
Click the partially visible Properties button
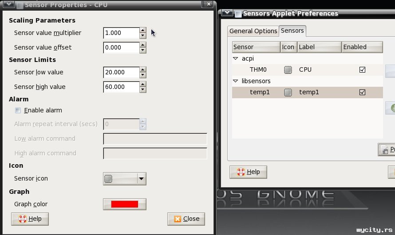click(x=387, y=150)
